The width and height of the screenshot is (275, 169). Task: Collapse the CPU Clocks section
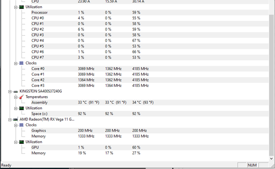15,64
